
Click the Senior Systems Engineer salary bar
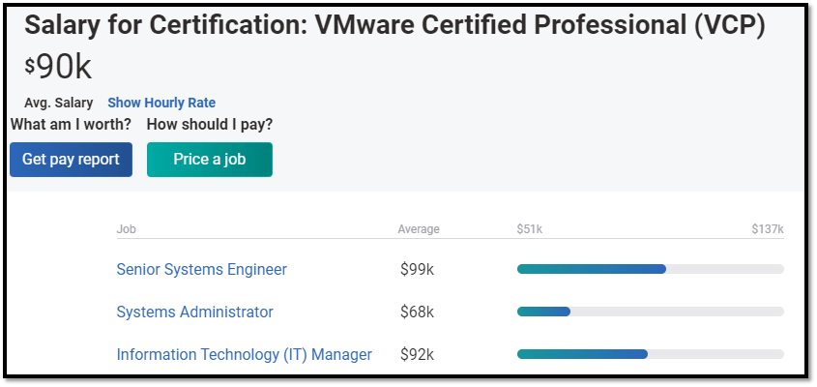click(x=651, y=269)
